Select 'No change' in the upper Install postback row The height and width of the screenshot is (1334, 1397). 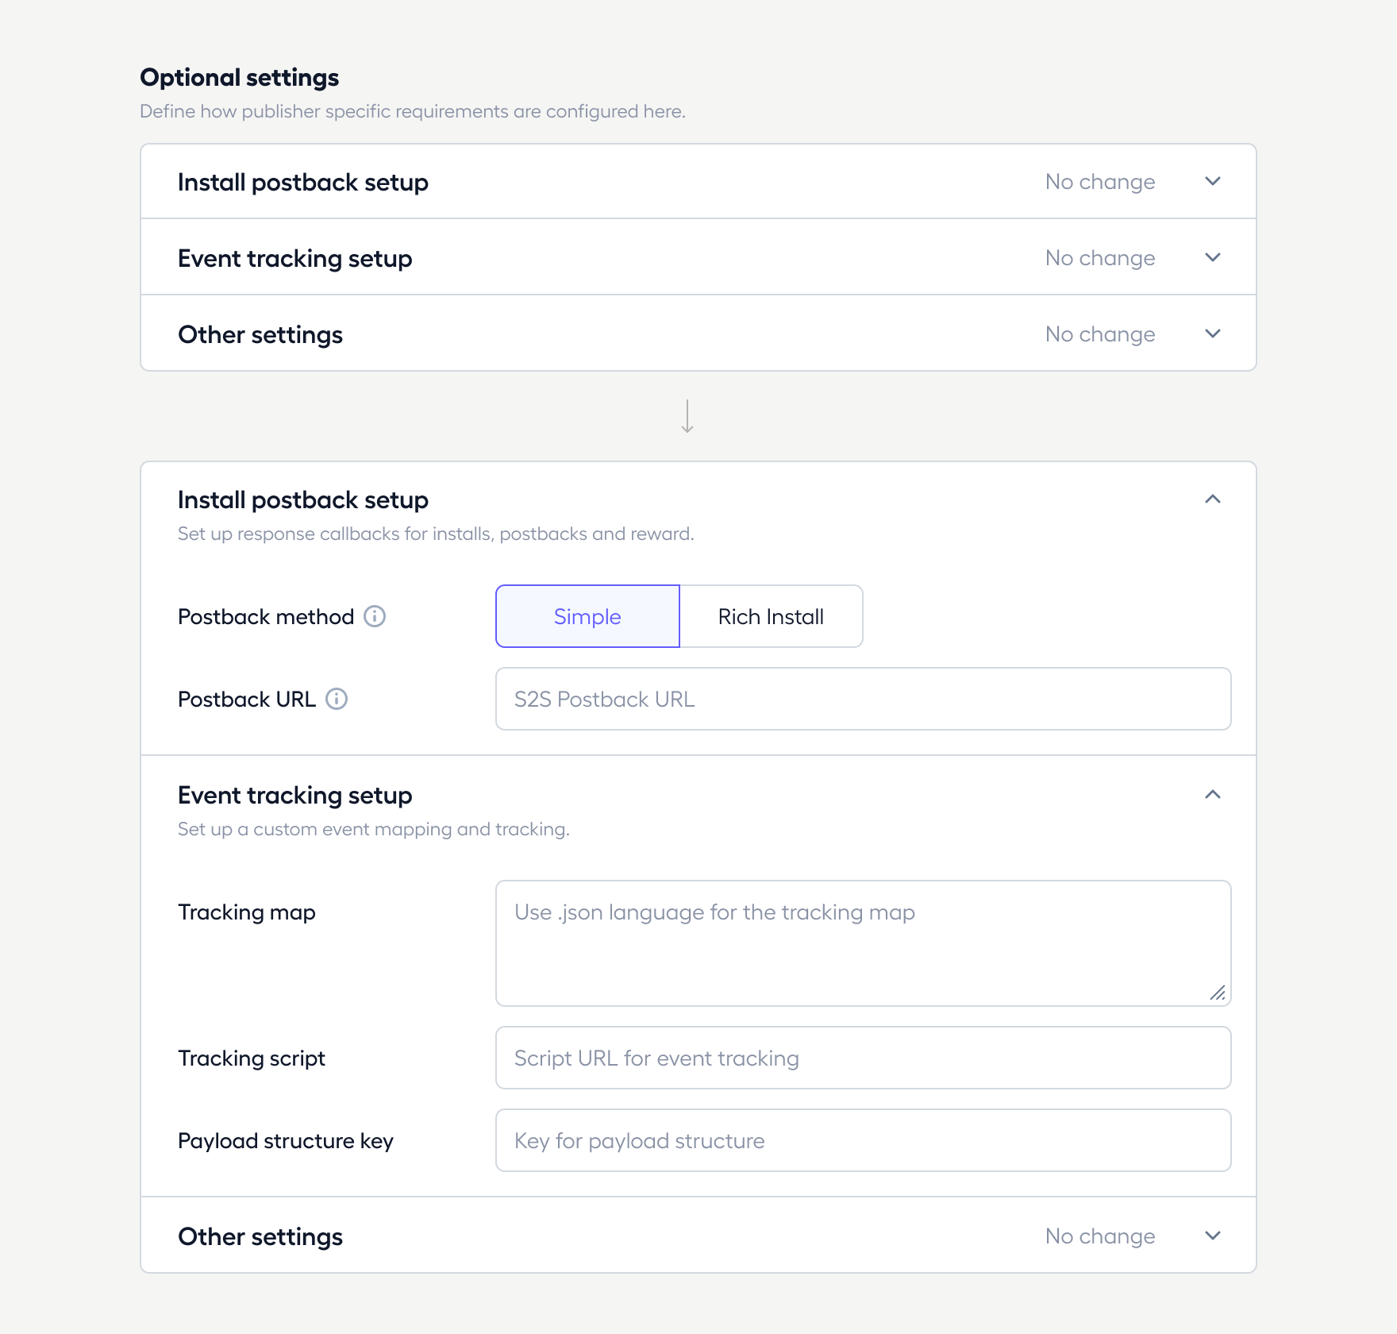1100,182
